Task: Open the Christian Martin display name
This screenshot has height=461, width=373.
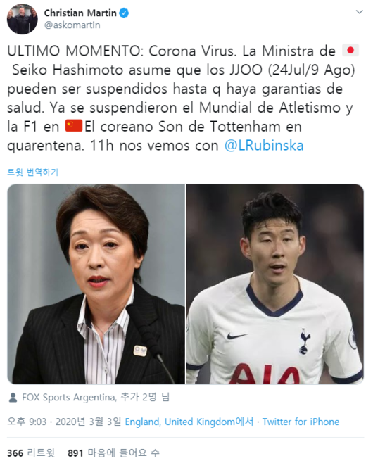Action: (80, 13)
